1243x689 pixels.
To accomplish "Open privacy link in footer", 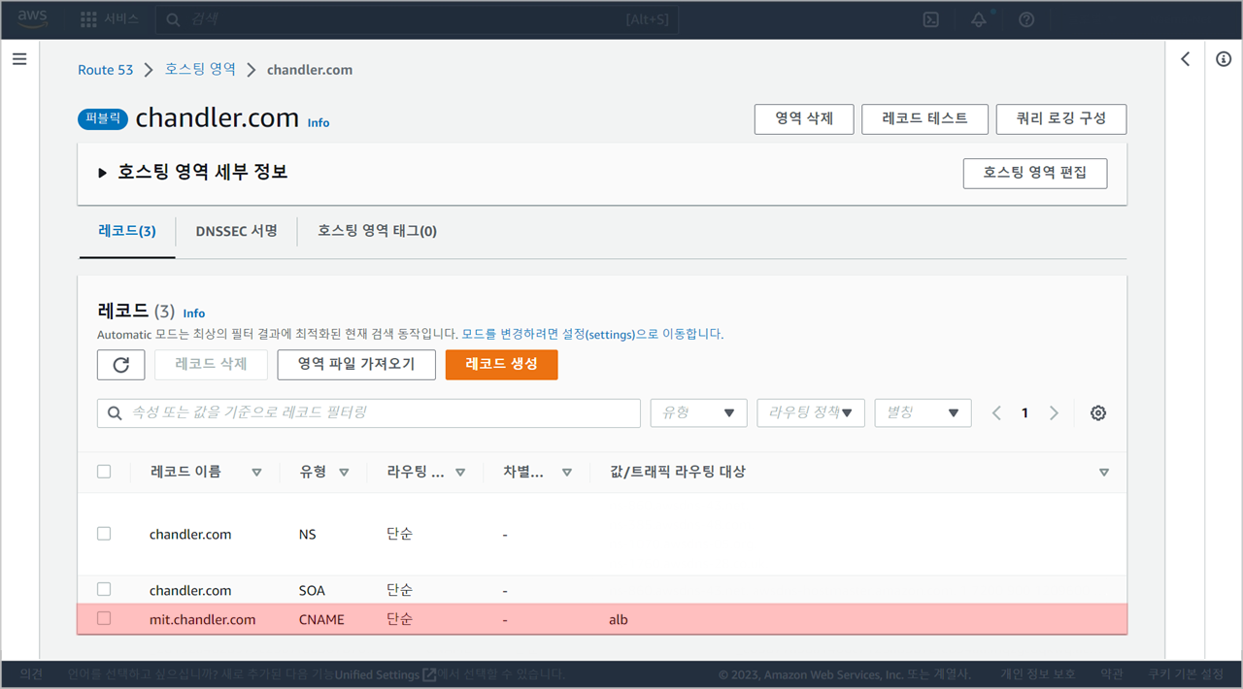I will [x=1038, y=673].
